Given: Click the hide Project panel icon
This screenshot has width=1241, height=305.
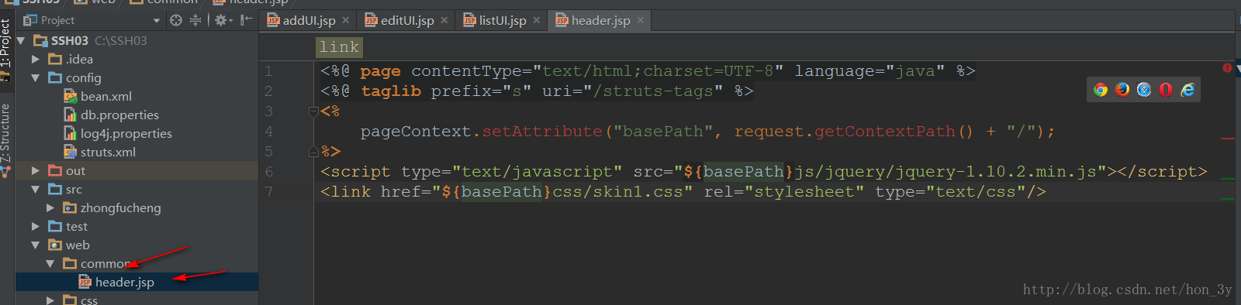Looking at the screenshot, I should [246, 20].
